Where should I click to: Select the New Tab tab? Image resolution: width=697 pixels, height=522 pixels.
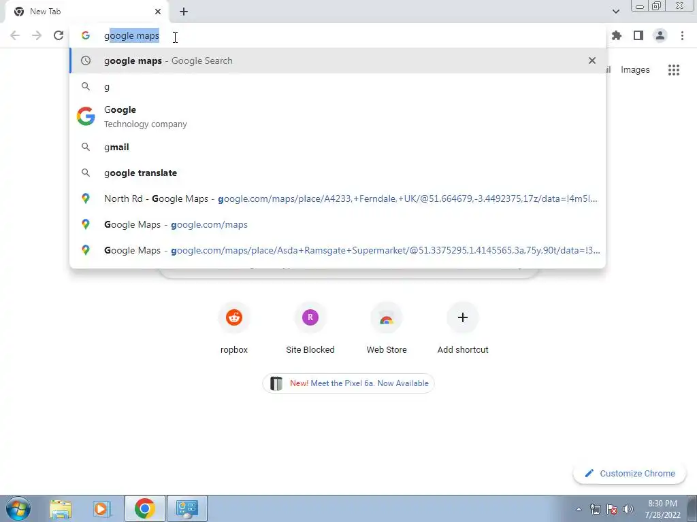[87, 12]
